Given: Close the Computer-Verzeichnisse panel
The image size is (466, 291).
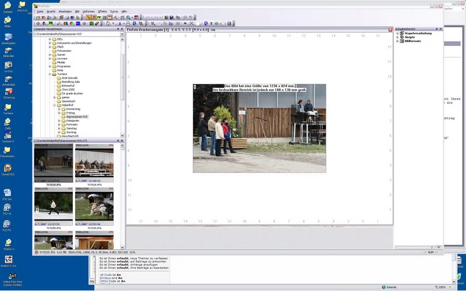Looking at the screenshot, I should [122, 29].
